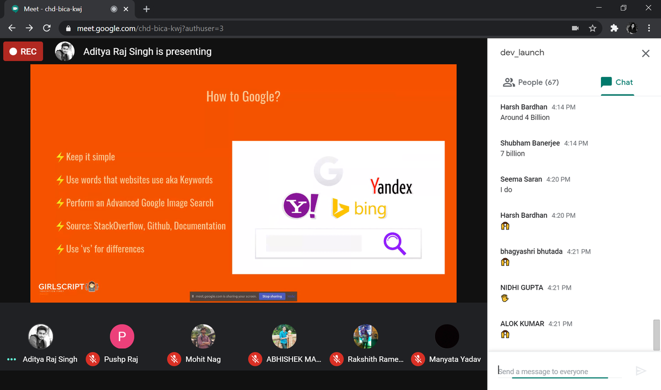Click browser Back arrow
The height and width of the screenshot is (390, 661).
(x=12, y=28)
